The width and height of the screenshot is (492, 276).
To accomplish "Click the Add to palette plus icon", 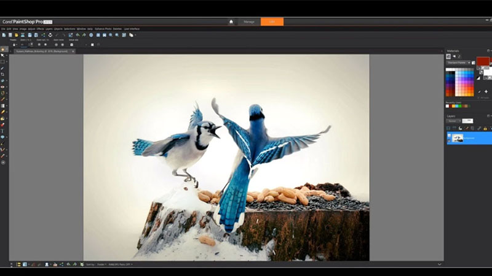I will tap(486, 91).
